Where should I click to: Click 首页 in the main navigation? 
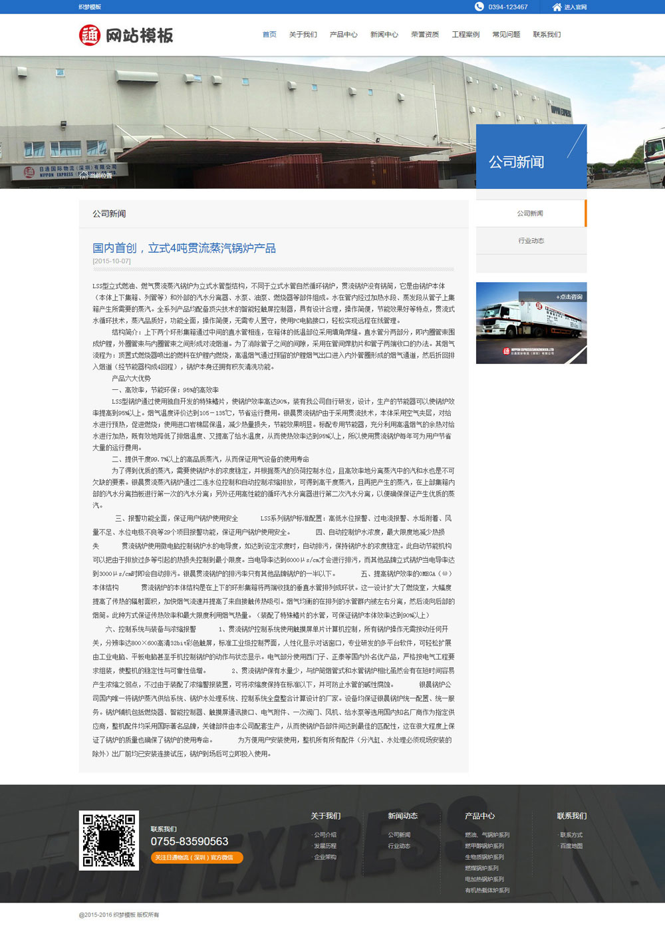[x=269, y=34]
